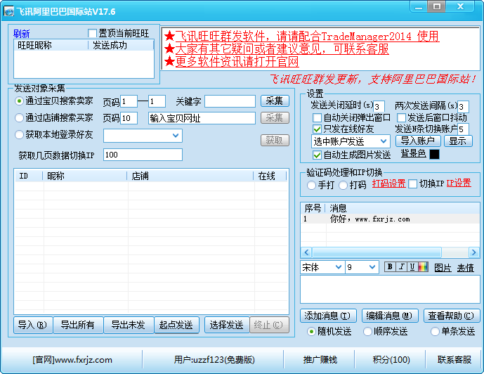Click the black background color swatch
Screen dimensions: 484x374
click(434, 154)
